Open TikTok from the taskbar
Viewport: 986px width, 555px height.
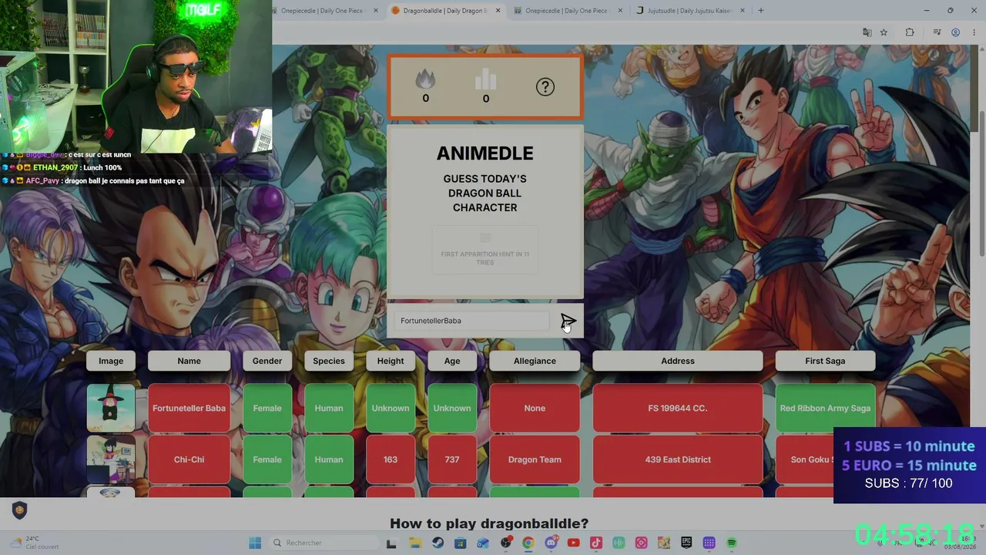click(595, 543)
